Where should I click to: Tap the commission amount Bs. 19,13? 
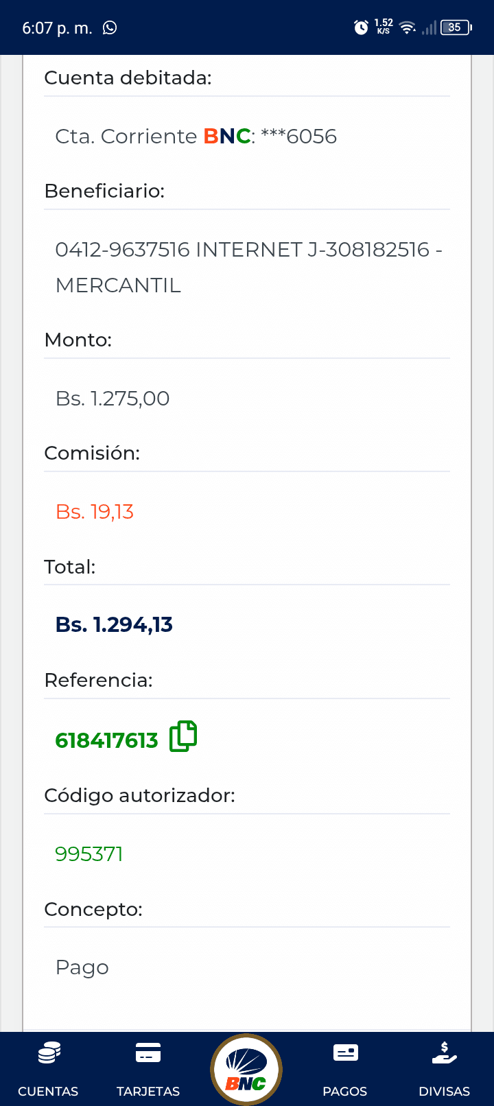tap(95, 512)
